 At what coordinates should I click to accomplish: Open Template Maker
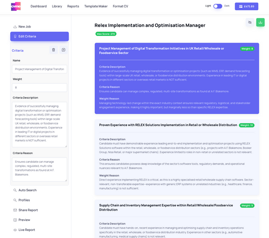[96, 6]
